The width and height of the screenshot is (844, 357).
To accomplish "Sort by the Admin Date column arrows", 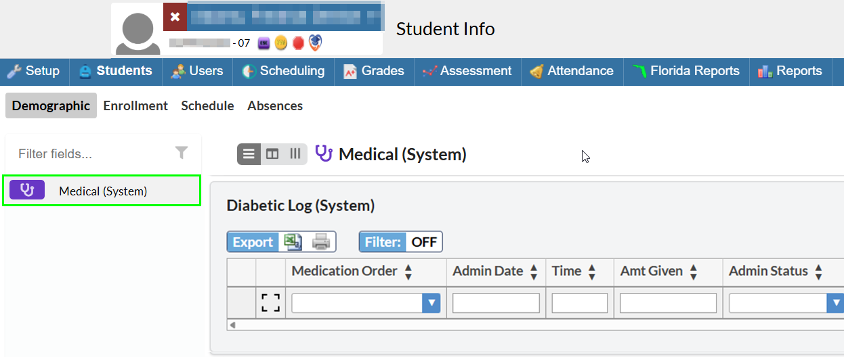I will click(534, 272).
